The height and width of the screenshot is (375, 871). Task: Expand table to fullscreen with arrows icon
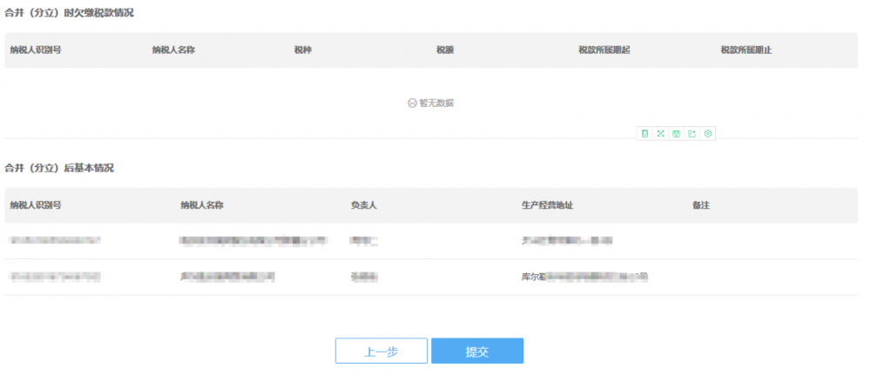point(660,133)
